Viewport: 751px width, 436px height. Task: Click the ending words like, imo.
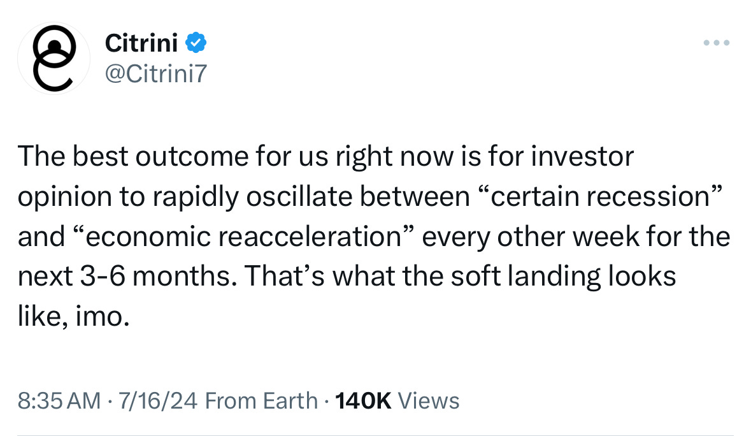click(74, 316)
